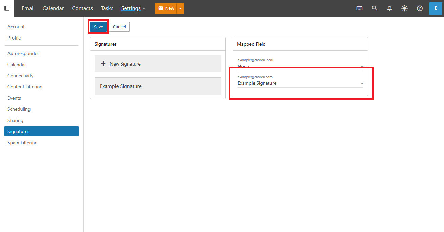
Task: Select the Example Signature entry
Action: coord(158,86)
